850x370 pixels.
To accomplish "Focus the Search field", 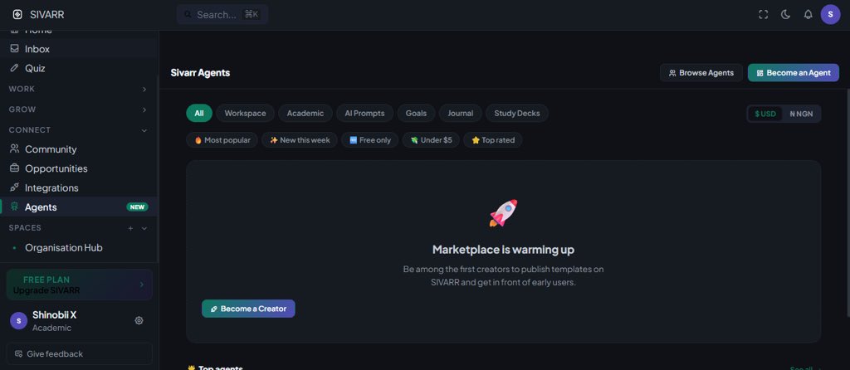I will 222,15.
